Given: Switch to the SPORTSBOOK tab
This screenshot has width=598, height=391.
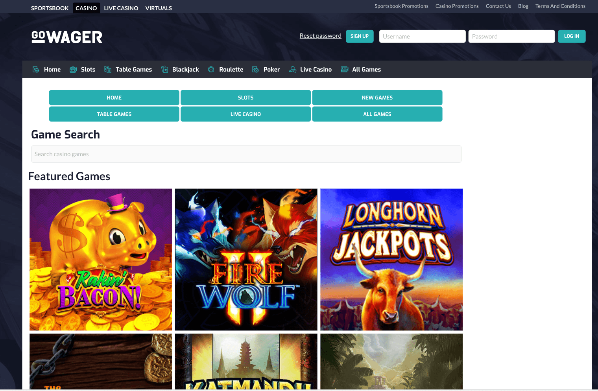Looking at the screenshot, I should (50, 7).
